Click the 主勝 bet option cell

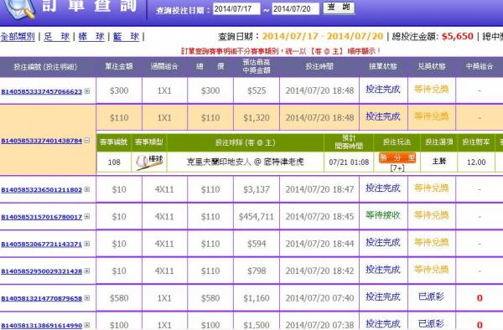[438, 161]
